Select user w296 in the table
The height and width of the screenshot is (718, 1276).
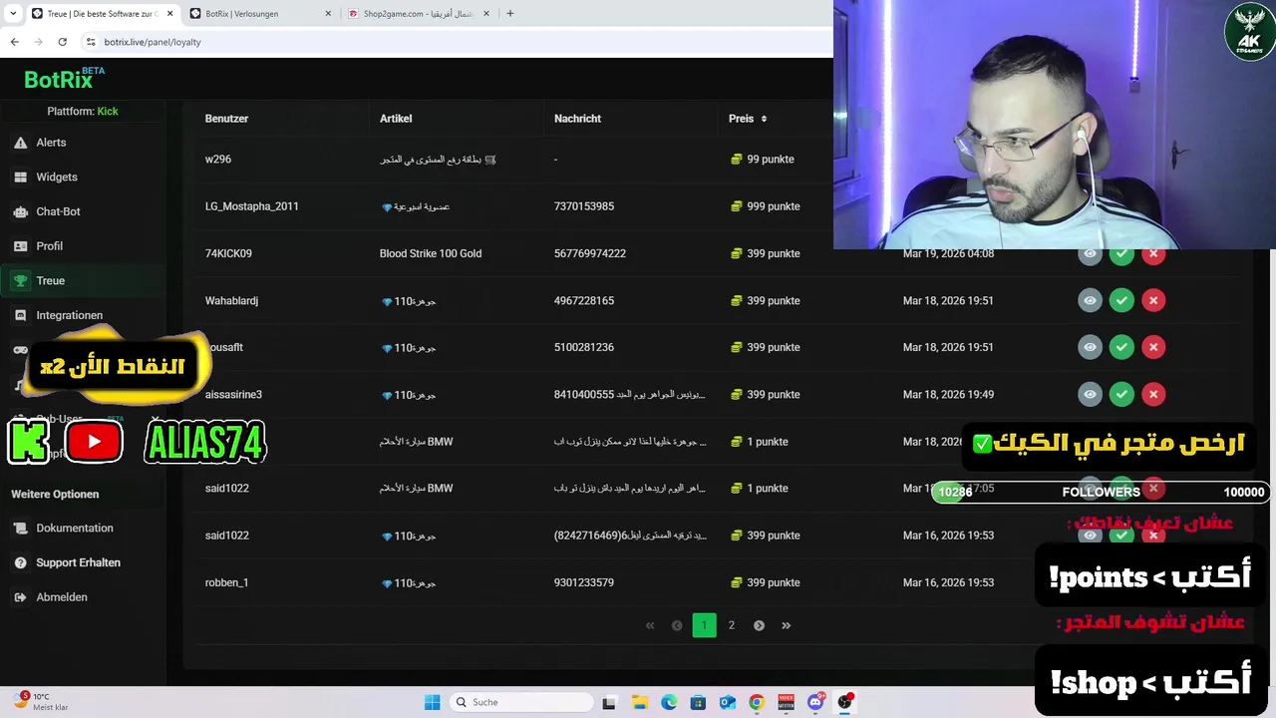tap(217, 160)
